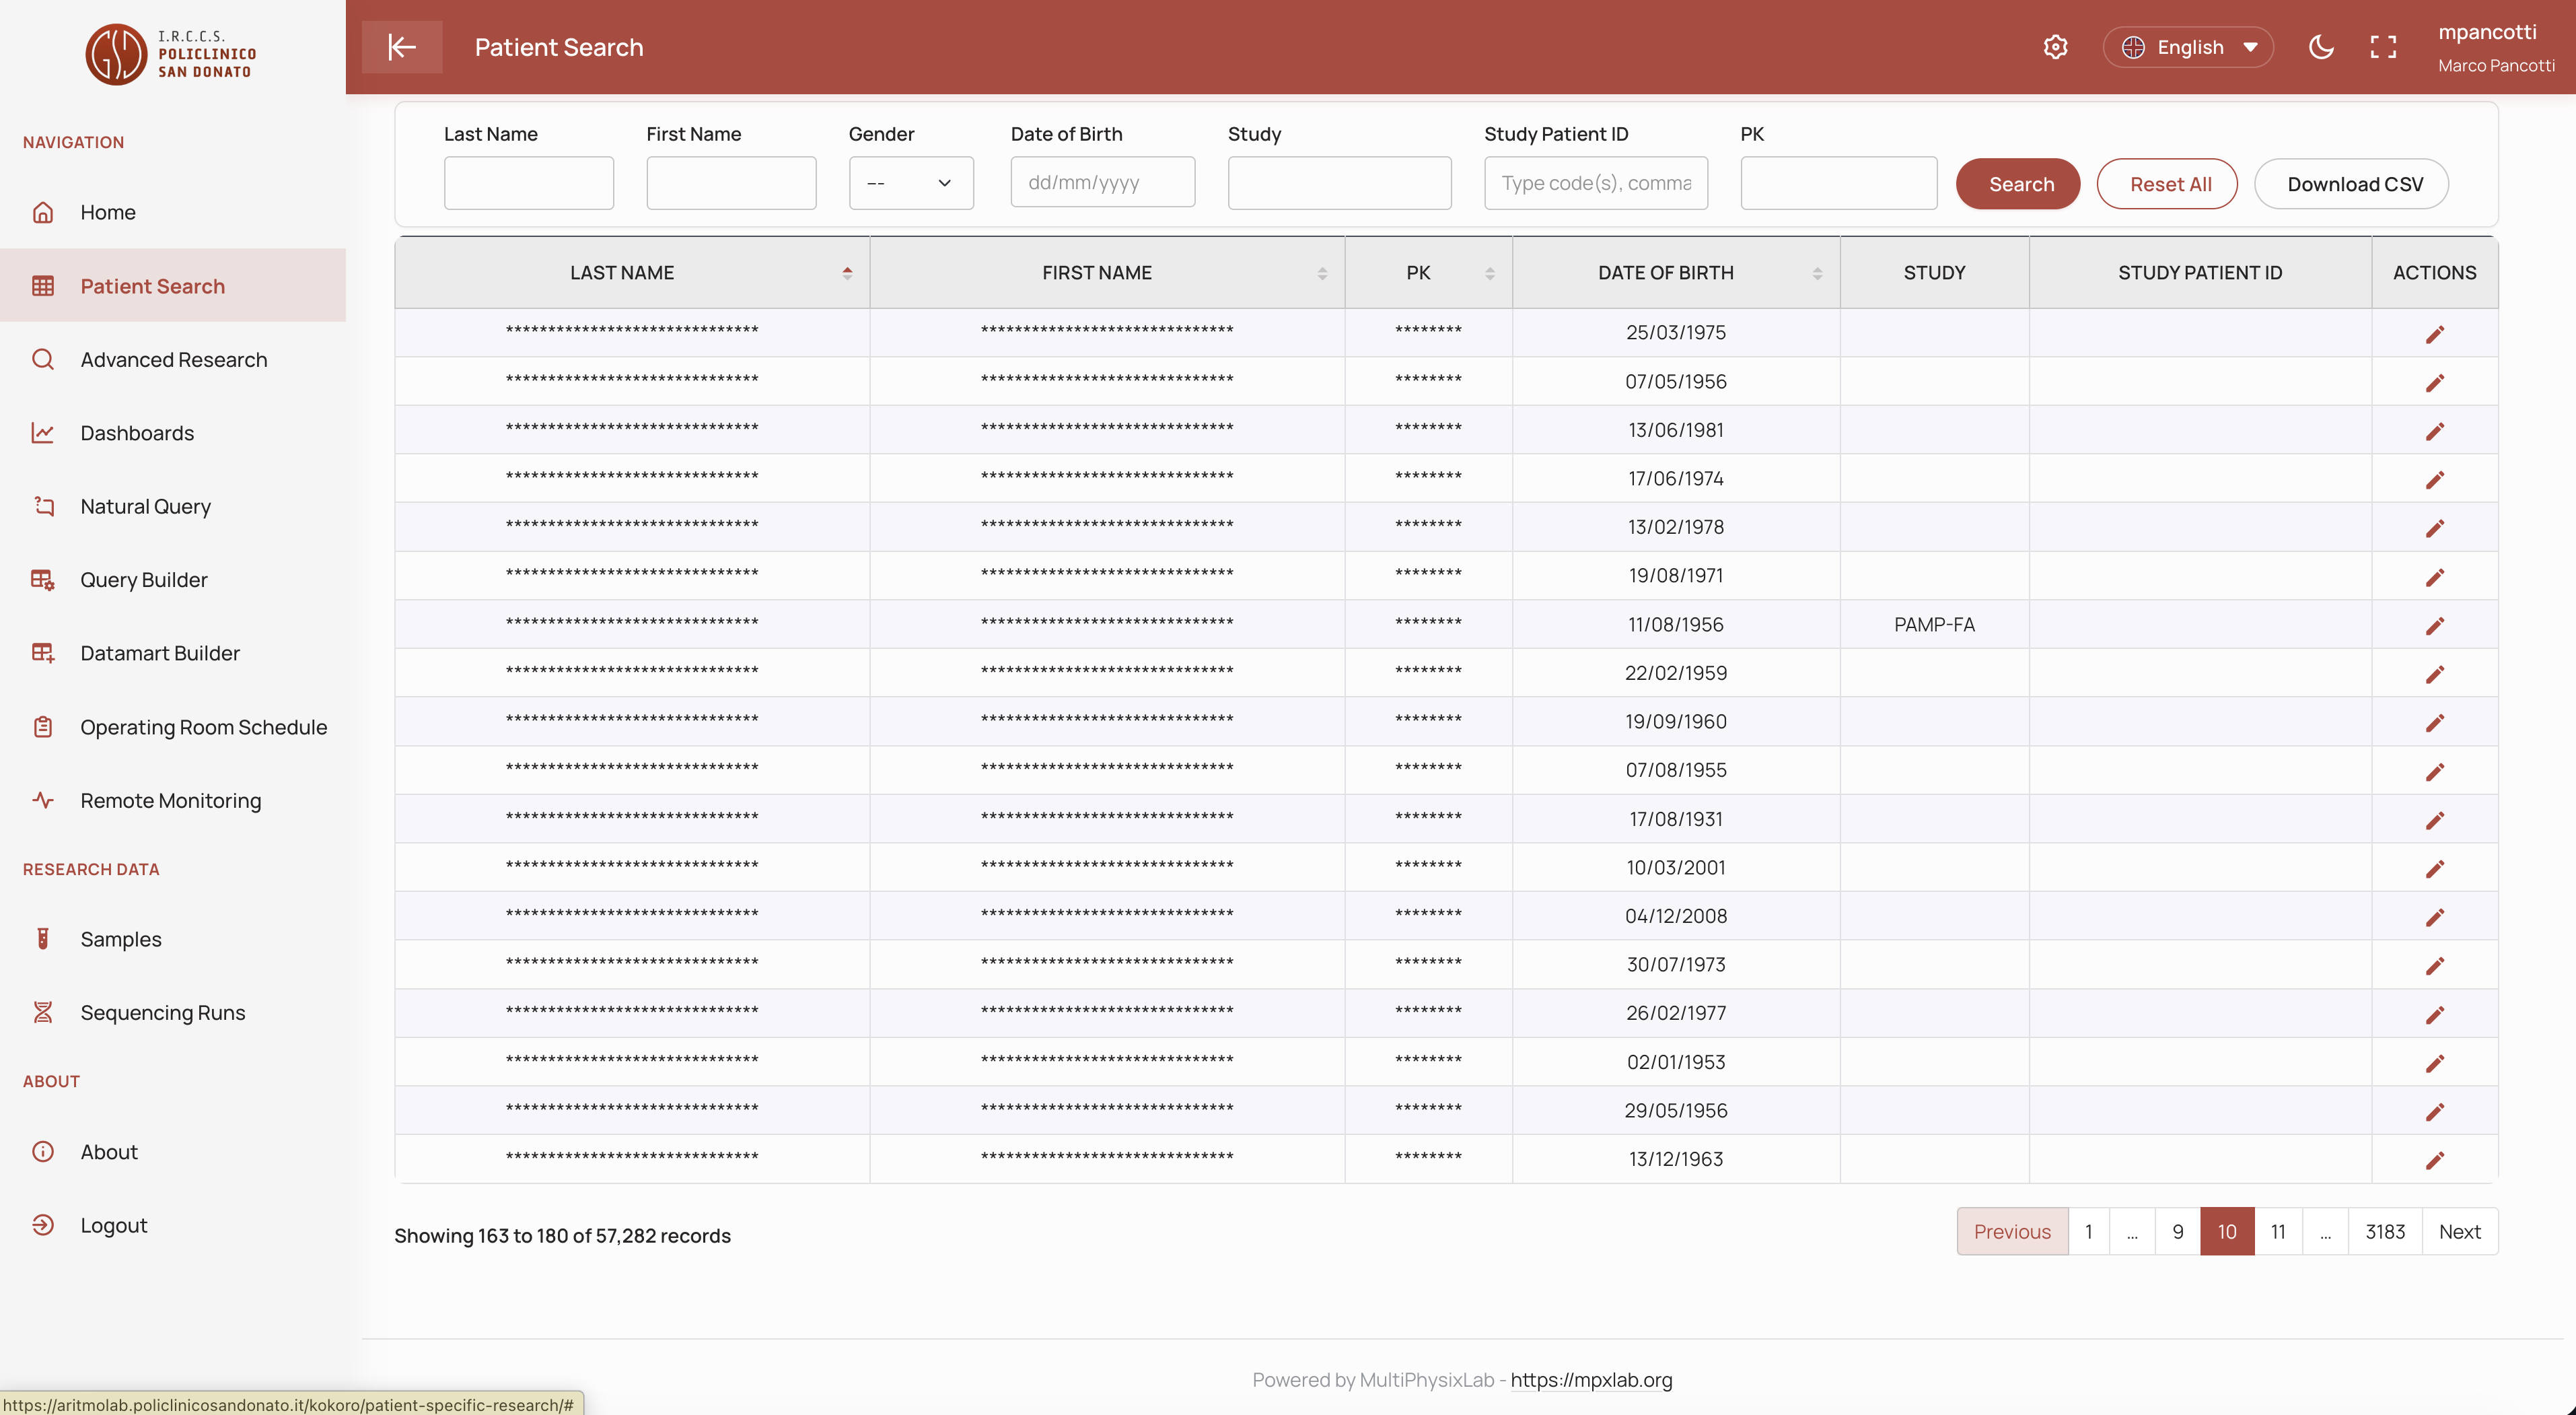Expand the English language selector
The height and width of the screenshot is (1415, 2576).
click(x=2188, y=47)
